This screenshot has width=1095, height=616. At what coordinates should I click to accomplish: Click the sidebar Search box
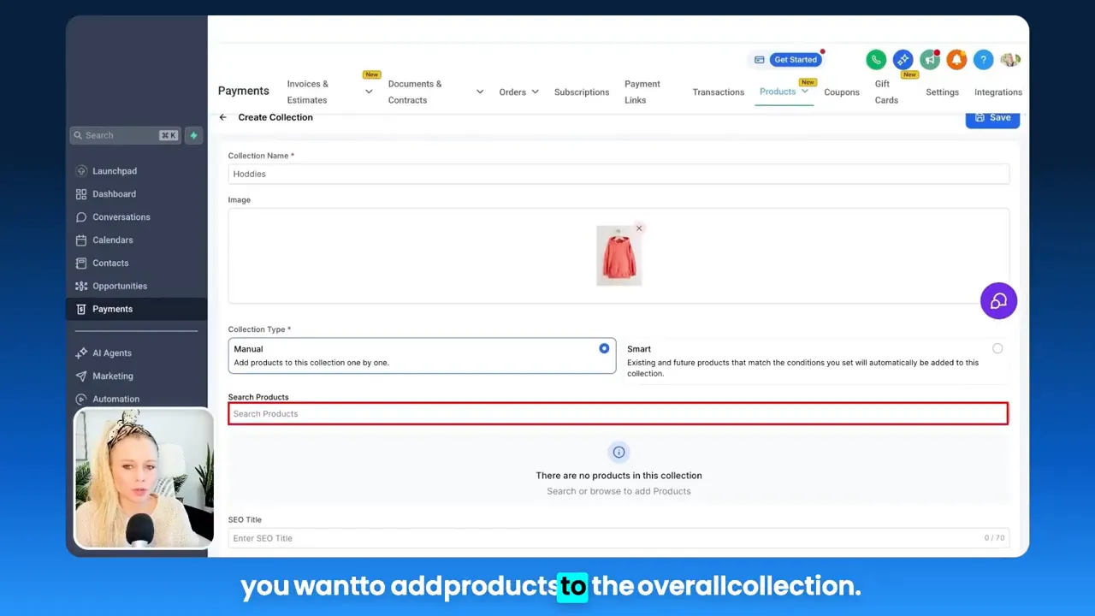coord(125,135)
